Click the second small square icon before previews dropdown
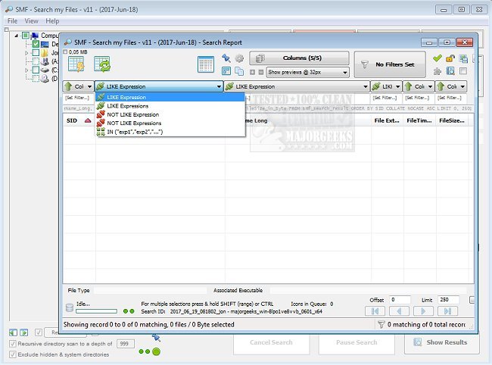This screenshot has width=492, height=365. pos(260,72)
